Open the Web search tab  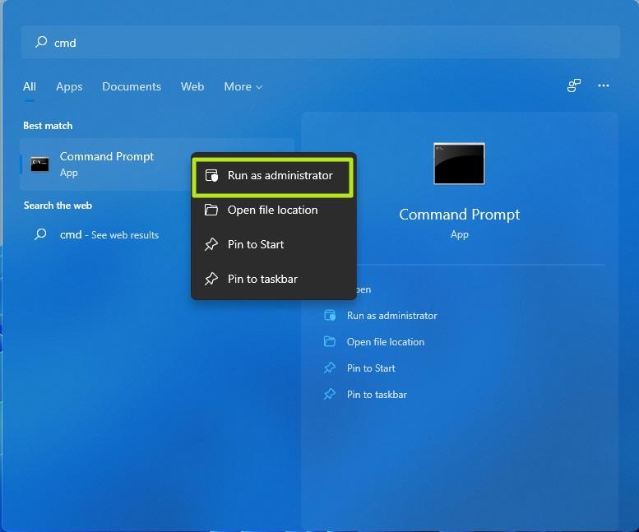[192, 86]
